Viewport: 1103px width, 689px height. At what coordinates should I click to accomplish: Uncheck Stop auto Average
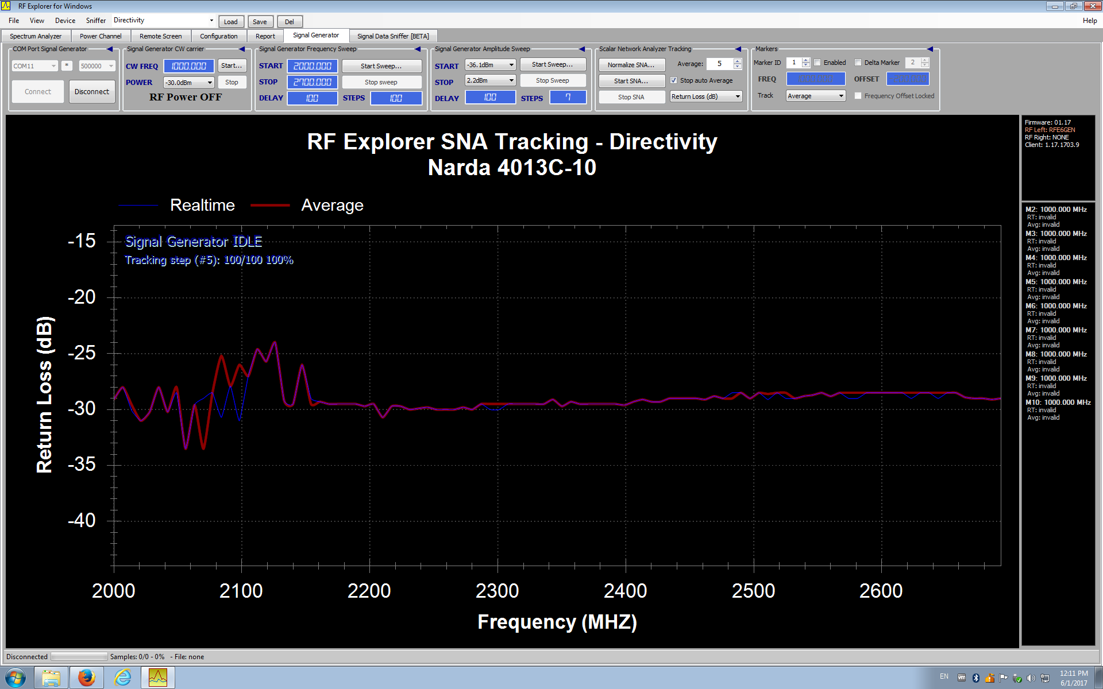[x=673, y=80]
